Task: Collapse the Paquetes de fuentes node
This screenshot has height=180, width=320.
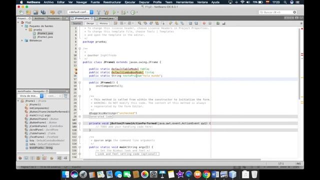Action: [x=22, y=26]
